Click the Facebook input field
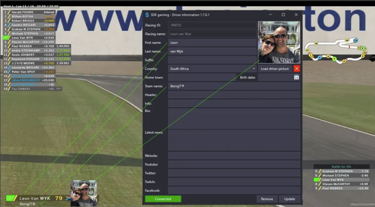Viewport: 375px width, 207px height. pyautogui.click(x=234, y=191)
